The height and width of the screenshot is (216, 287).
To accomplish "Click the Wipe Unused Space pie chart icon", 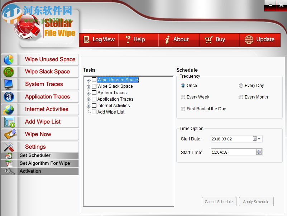I will (9, 60).
